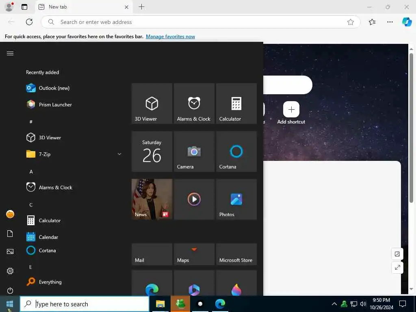Open the Alarms & Clock tile
Image resolution: width=416 pixels, height=312 pixels.
[194, 104]
